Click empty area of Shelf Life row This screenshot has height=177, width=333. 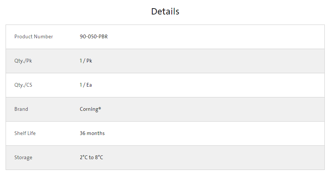(212, 133)
